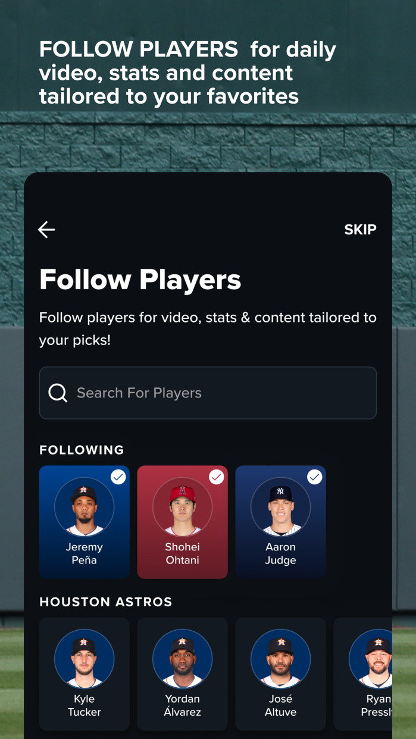Screen dimensions: 416x739
Task: Select the Aaron Judge name label
Action: (x=280, y=553)
